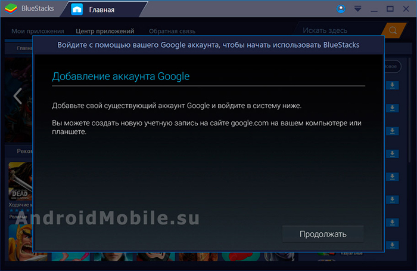The width and height of the screenshot is (417, 271).
Task: Open the viking game thumbnail at bottom left
Action: (21, 242)
